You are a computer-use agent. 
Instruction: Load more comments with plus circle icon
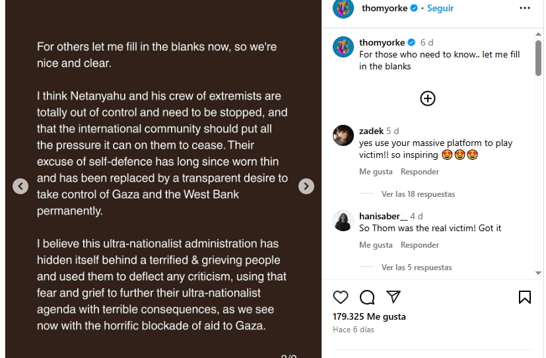click(428, 98)
